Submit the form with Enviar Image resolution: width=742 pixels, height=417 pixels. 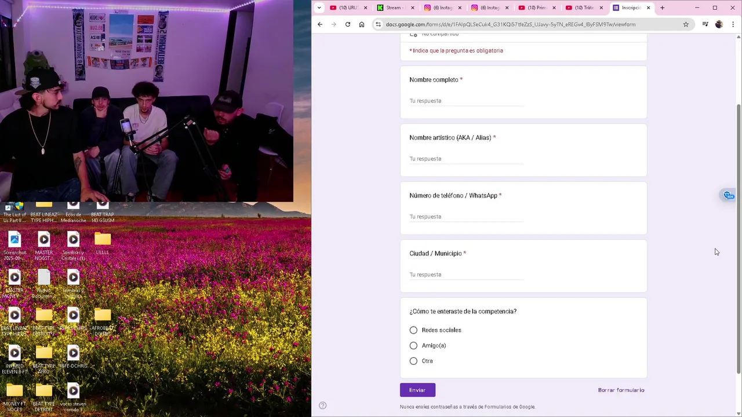tap(417, 390)
